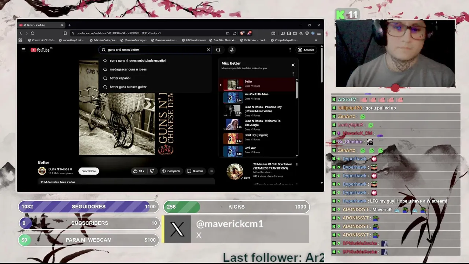Select suggestion 'madagascar guns n roses'
The height and width of the screenshot is (264, 469).
pos(155,69)
